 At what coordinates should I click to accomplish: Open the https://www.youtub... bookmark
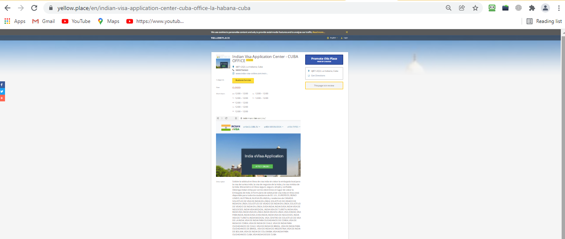(x=155, y=21)
